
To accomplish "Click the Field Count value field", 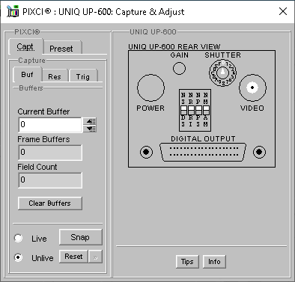I will [50, 180].
